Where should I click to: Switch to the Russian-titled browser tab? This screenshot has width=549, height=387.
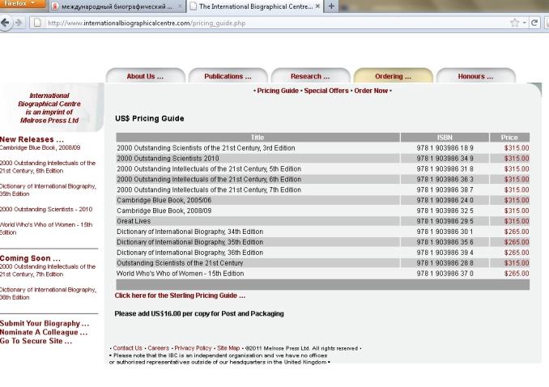117,6
